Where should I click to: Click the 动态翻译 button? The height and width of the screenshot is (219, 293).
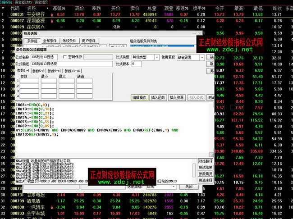pyautogui.click(x=206, y=161)
